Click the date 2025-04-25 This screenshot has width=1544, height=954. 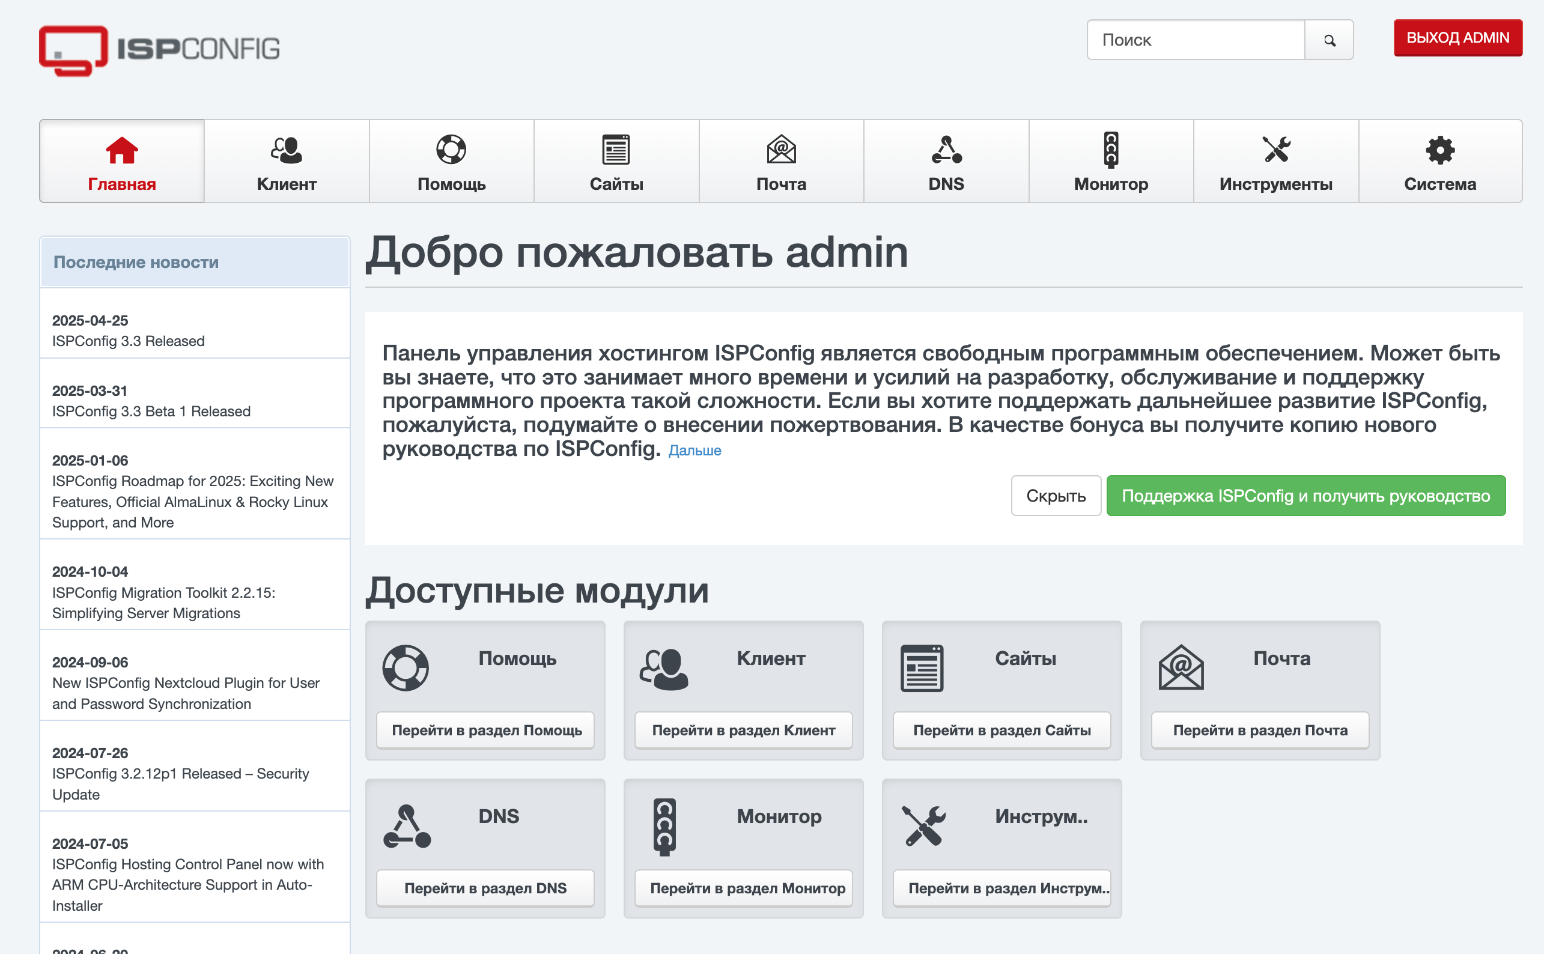point(90,321)
